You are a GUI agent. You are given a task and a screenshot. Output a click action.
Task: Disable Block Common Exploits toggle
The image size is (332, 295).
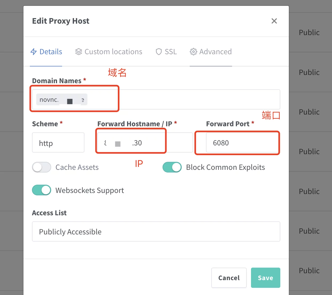tap(172, 167)
